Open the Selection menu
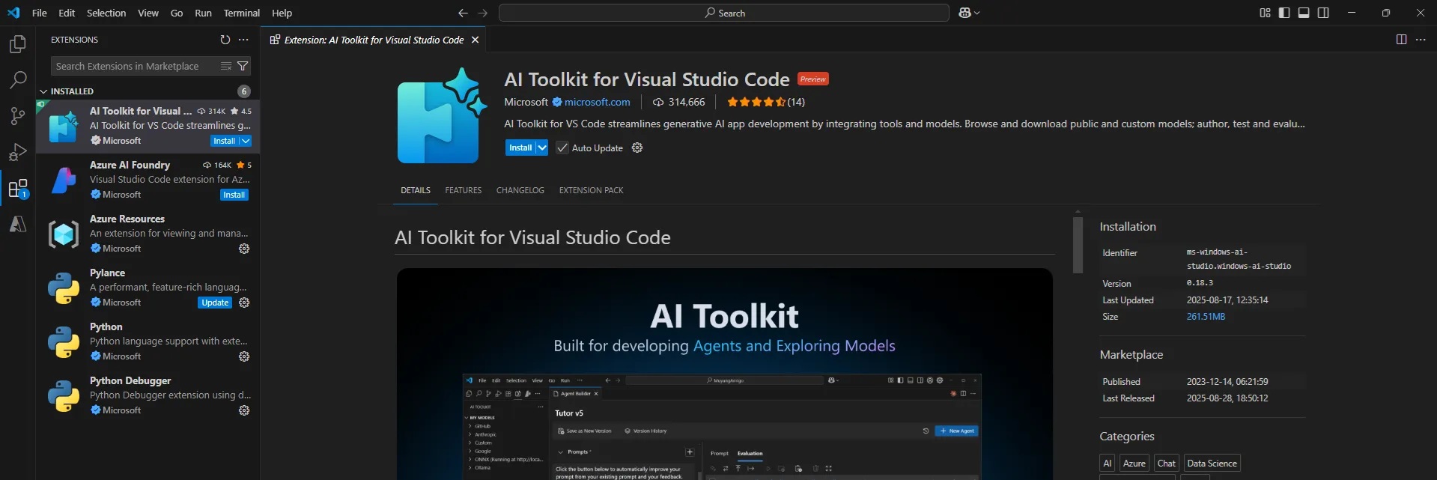Screen dimensions: 1437x480 (x=106, y=13)
